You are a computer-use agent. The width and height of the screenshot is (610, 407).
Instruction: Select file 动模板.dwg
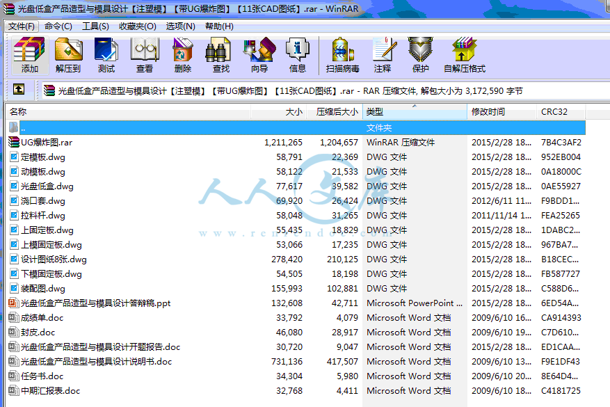43,172
